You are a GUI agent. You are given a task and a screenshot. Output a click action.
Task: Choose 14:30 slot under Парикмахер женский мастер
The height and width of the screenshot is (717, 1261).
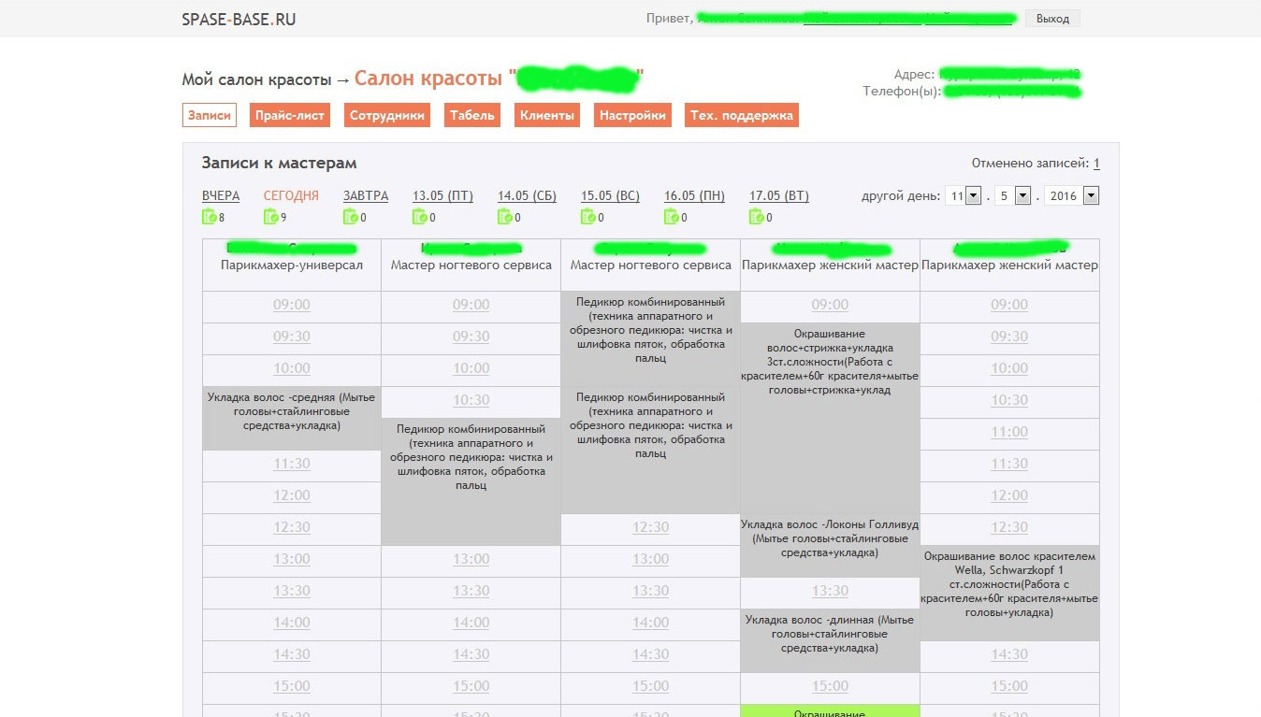point(1010,654)
